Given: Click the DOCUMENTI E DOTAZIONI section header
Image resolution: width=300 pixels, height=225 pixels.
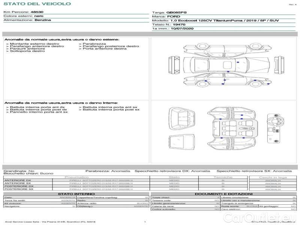Looking at the screenshot, I should pyautogui.click(x=223, y=193).
